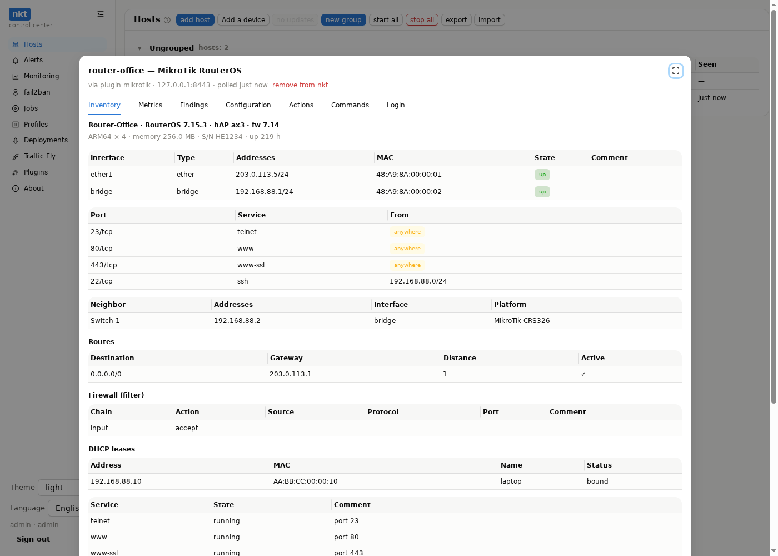778x556 pixels.
Task: Click the export button
Action: click(456, 20)
